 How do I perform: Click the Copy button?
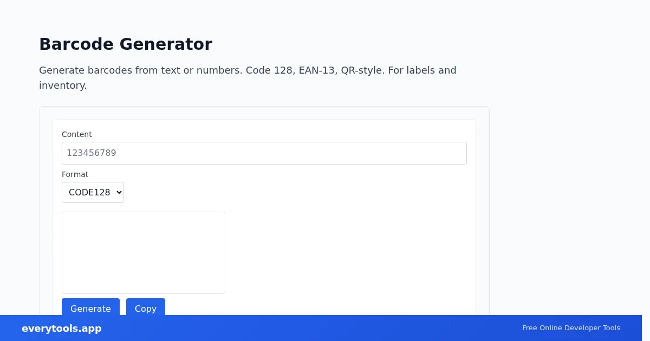146,307
